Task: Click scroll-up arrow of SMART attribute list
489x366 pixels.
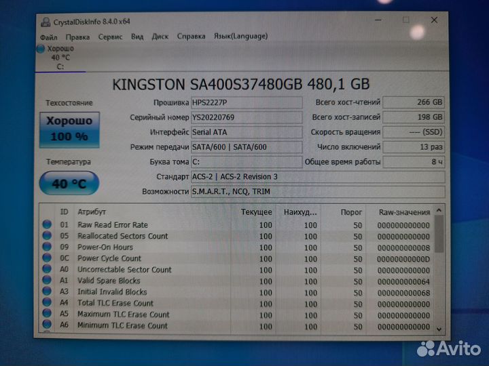Action: point(439,211)
